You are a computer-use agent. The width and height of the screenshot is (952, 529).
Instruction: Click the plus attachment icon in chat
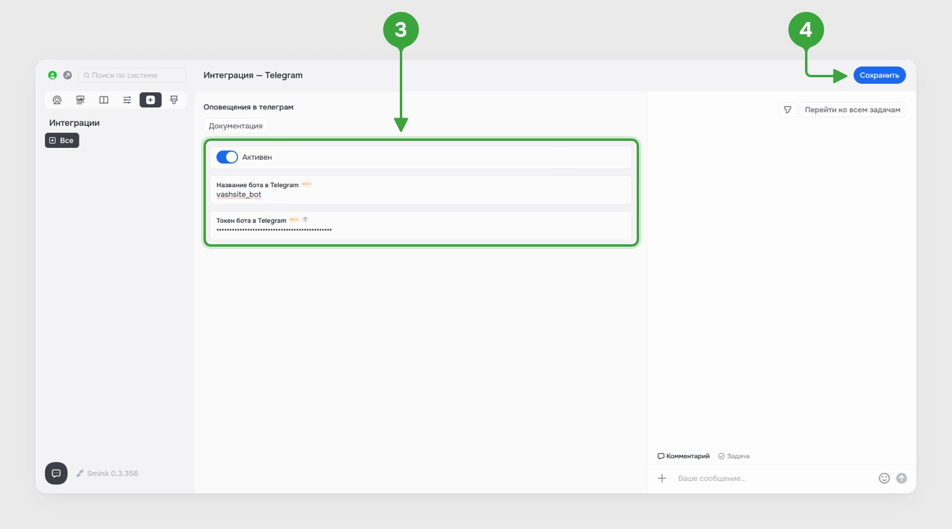[x=662, y=478]
